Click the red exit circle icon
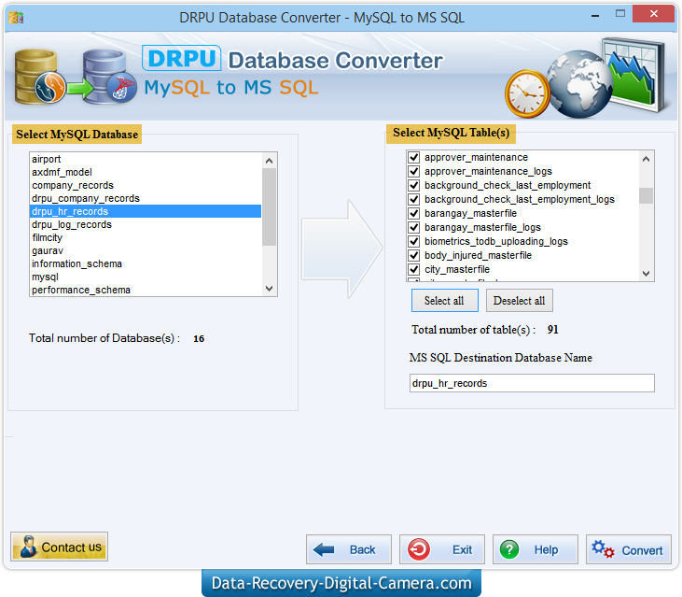 click(x=418, y=549)
